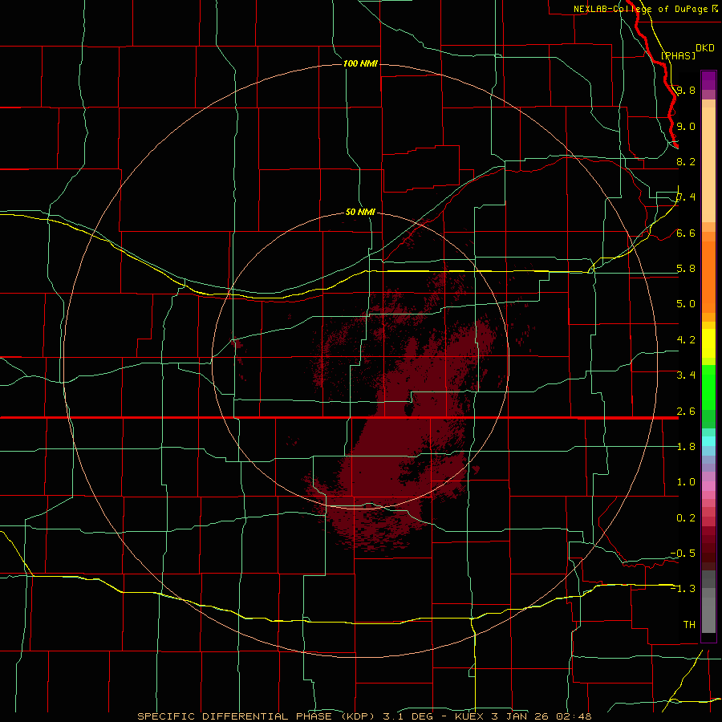
Task: Click the 100 NMI range ring label
Action: pos(360,63)
